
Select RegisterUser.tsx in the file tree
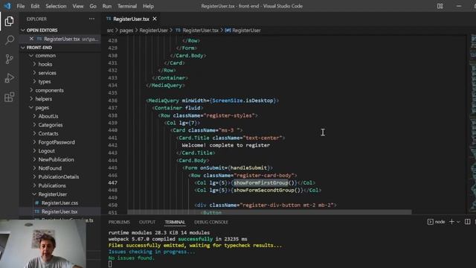(x=59, y=211)
